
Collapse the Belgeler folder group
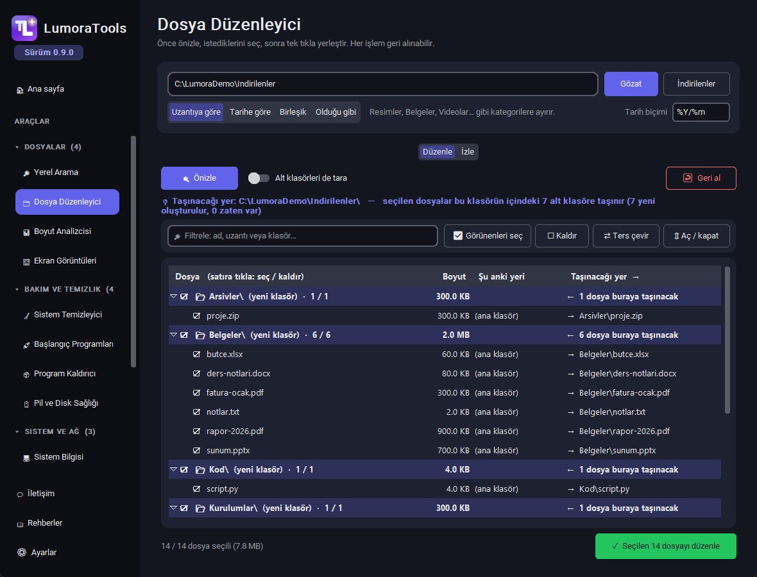(x=173, y=335)
